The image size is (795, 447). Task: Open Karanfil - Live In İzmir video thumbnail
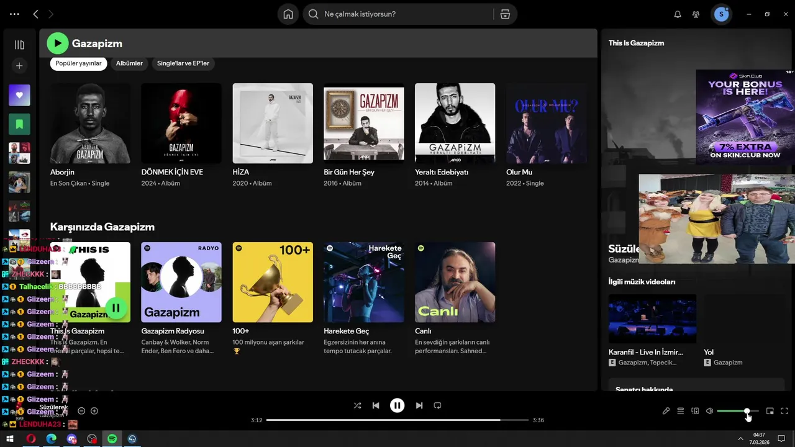click(x=652, y=318)
